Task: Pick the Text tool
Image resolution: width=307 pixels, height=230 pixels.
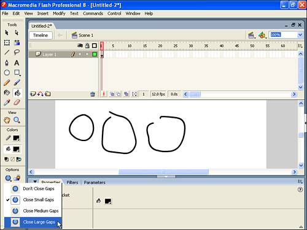Action: (17, 63)
